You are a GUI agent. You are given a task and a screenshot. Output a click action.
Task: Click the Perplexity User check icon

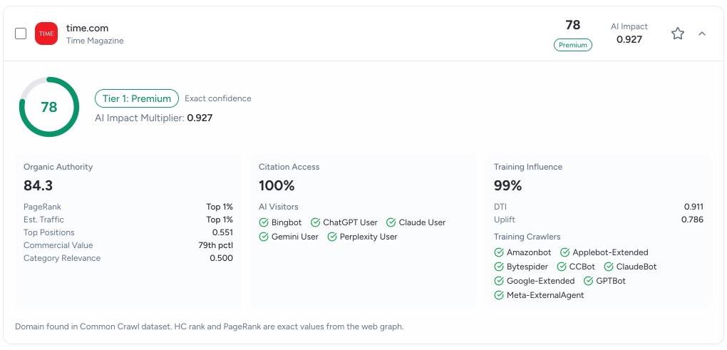tap(332, 237)
